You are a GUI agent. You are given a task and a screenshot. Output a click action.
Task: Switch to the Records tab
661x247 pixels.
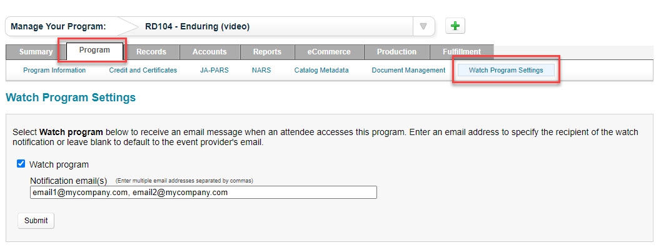(x=151, y=52)
